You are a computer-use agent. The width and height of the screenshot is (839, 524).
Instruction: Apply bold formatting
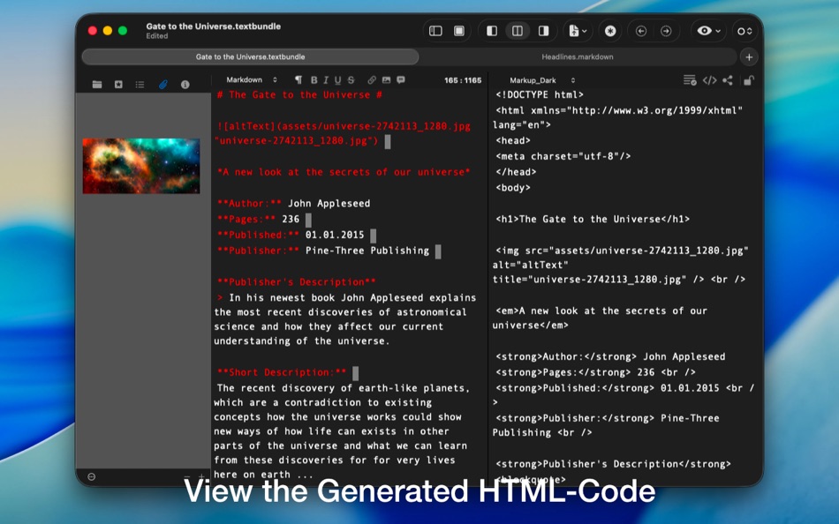click(x=314, y=79)
